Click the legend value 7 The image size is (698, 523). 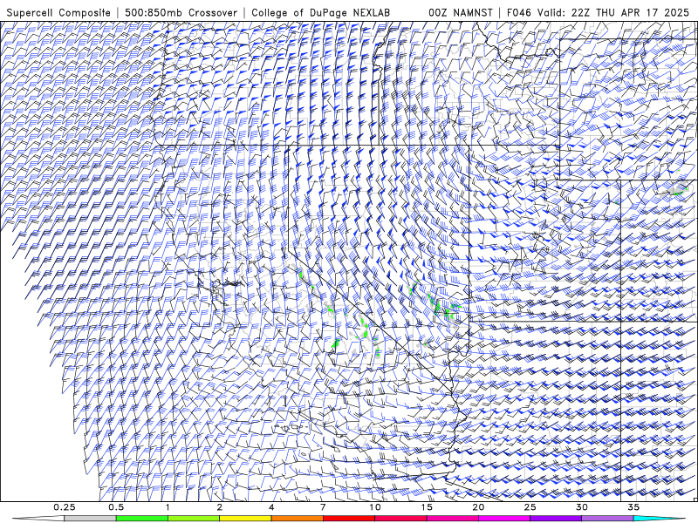323,507
